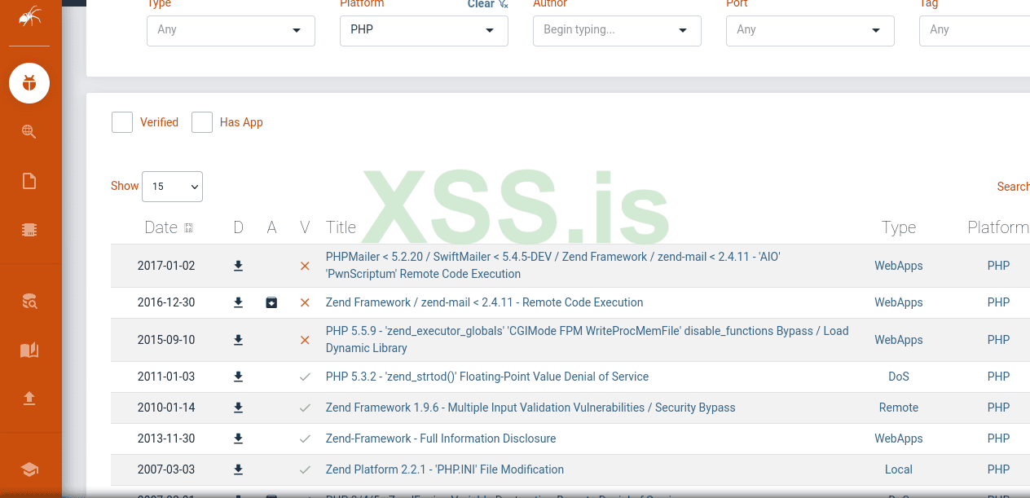Open the Tag filter dropdown

(975, 30)
